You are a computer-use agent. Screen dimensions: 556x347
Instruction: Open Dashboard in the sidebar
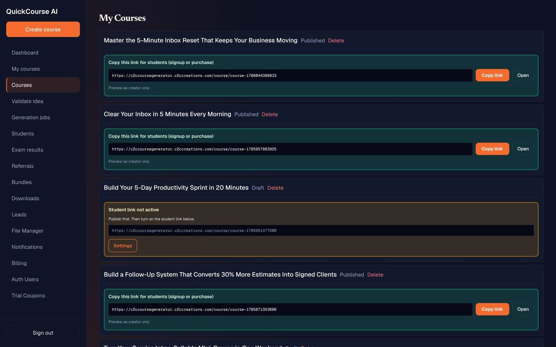pos(43,52)
